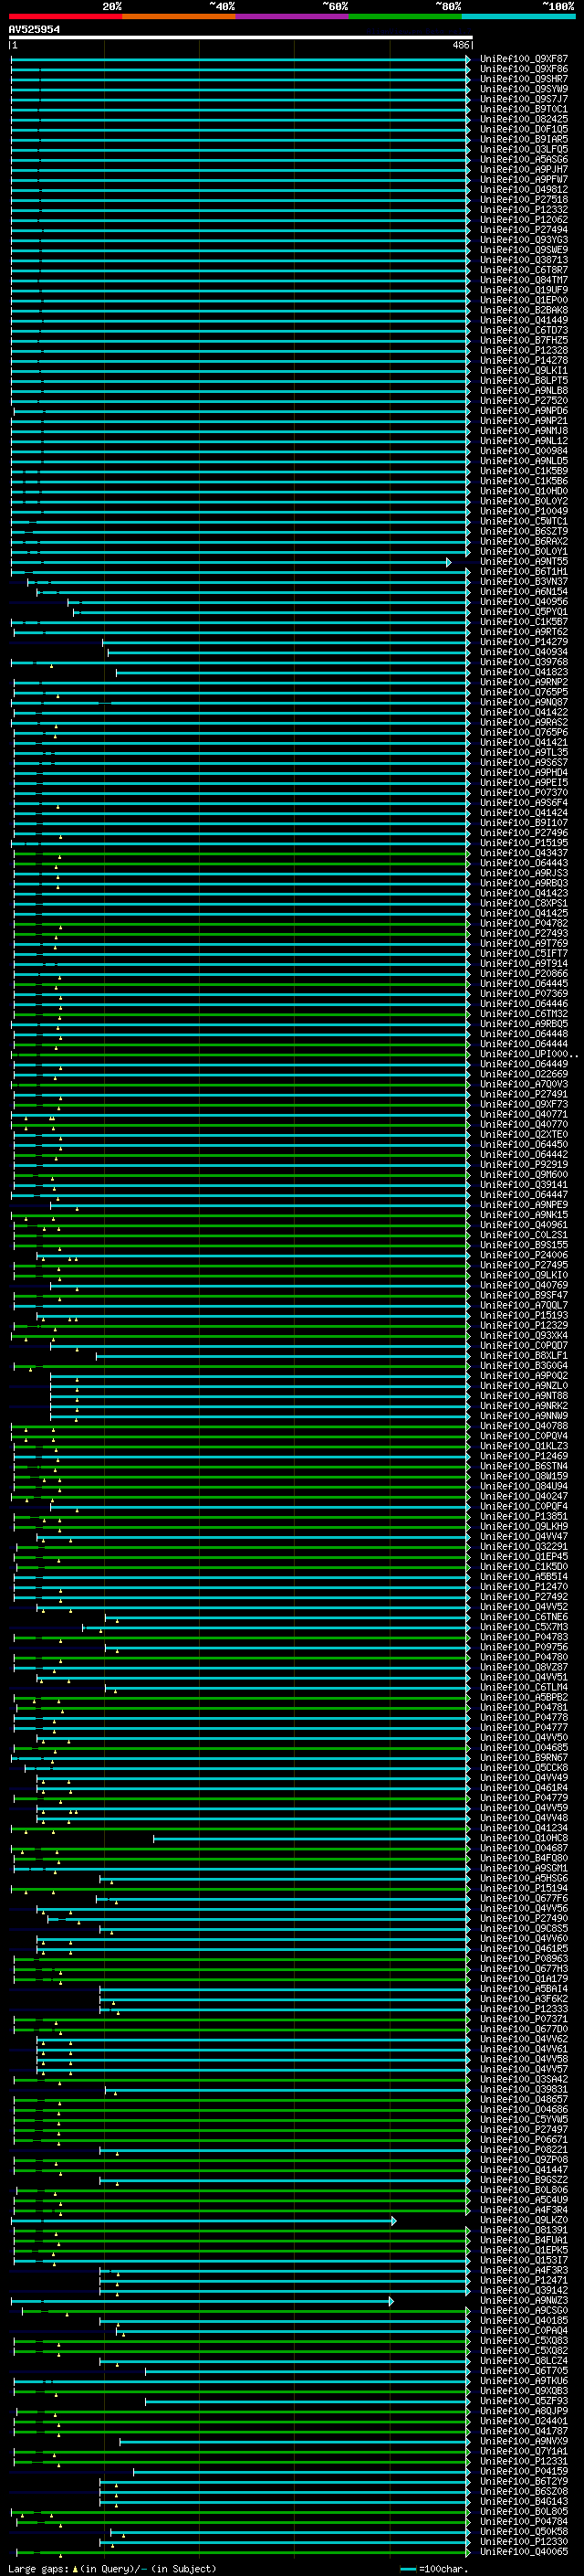Viewport: 584px width, 2576px height.
Task: Select the AV525954 query name
Action: coord(34,29)
